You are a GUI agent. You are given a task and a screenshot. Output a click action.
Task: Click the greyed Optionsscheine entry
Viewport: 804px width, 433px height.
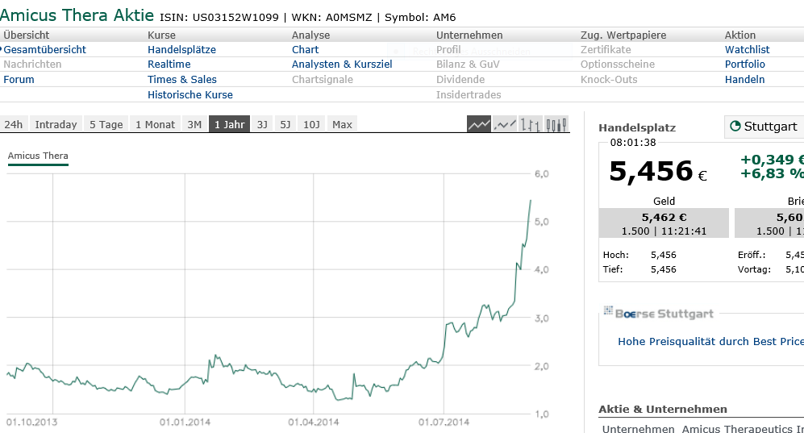pyautogui.click(x=618, y=64)
